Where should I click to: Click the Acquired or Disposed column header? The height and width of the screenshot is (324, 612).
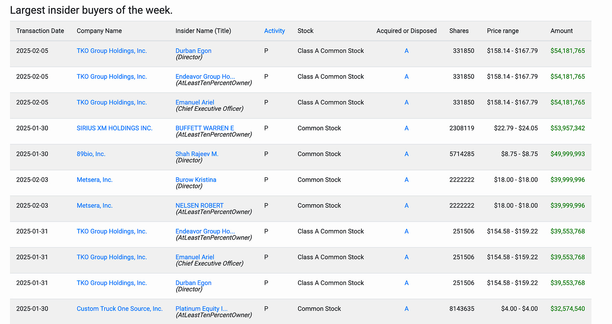pyautogui.click(x=406, y=31)
